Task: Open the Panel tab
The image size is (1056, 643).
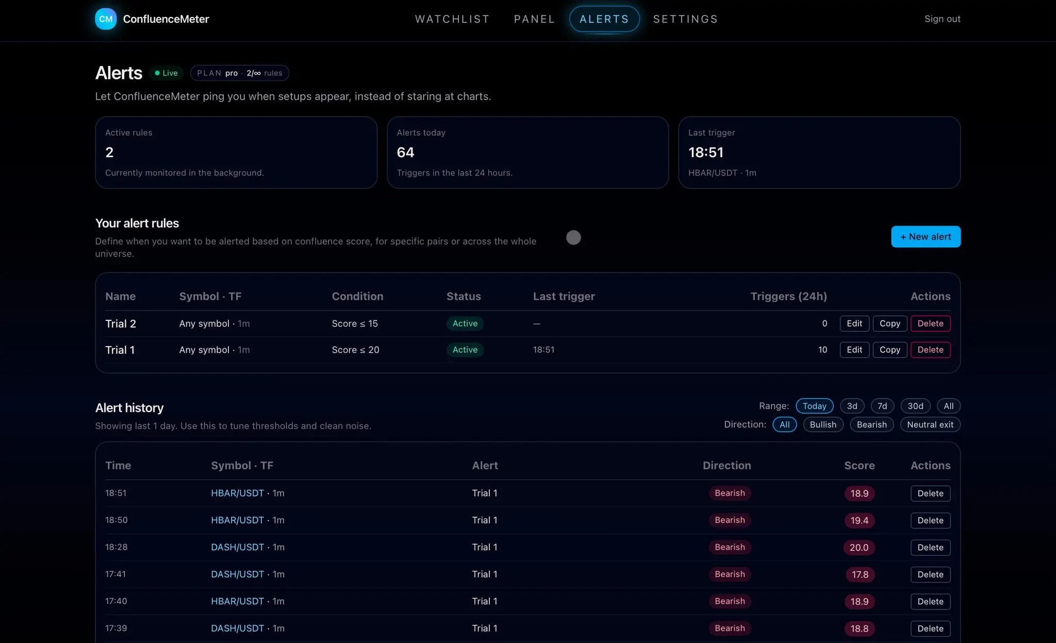Action: 534,19
